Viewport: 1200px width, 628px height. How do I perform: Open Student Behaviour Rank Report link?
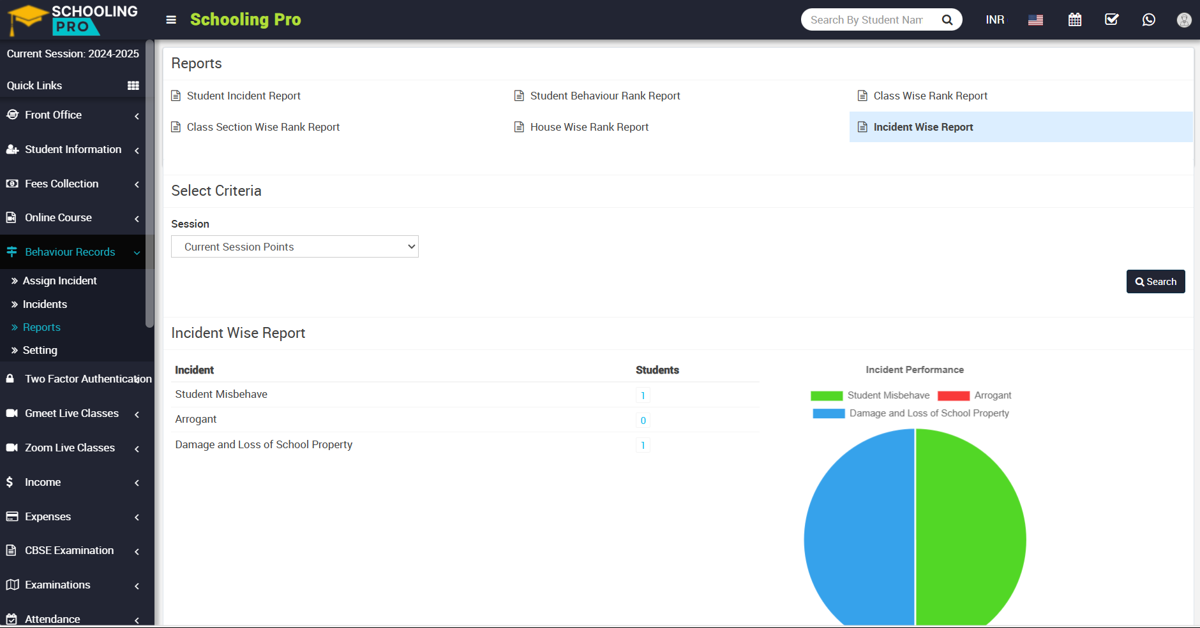pyautogui.click(x=605, y=96)
